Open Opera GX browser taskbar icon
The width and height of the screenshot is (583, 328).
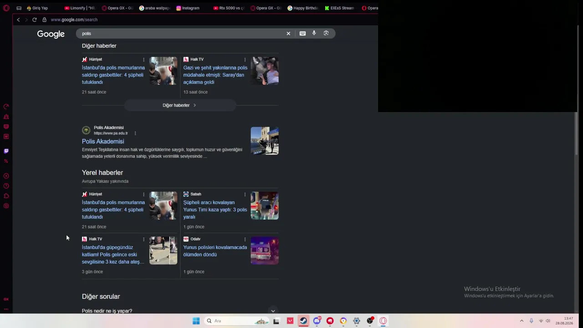383,321
